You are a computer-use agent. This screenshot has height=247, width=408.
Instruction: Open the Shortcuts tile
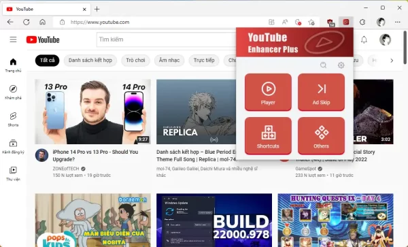coord(268,135)
